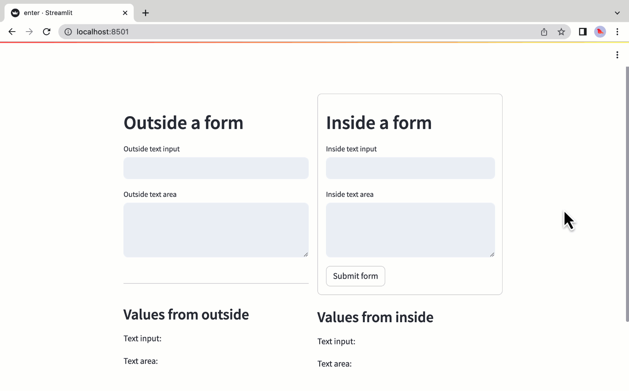Reload the Streamlit page

46,32
